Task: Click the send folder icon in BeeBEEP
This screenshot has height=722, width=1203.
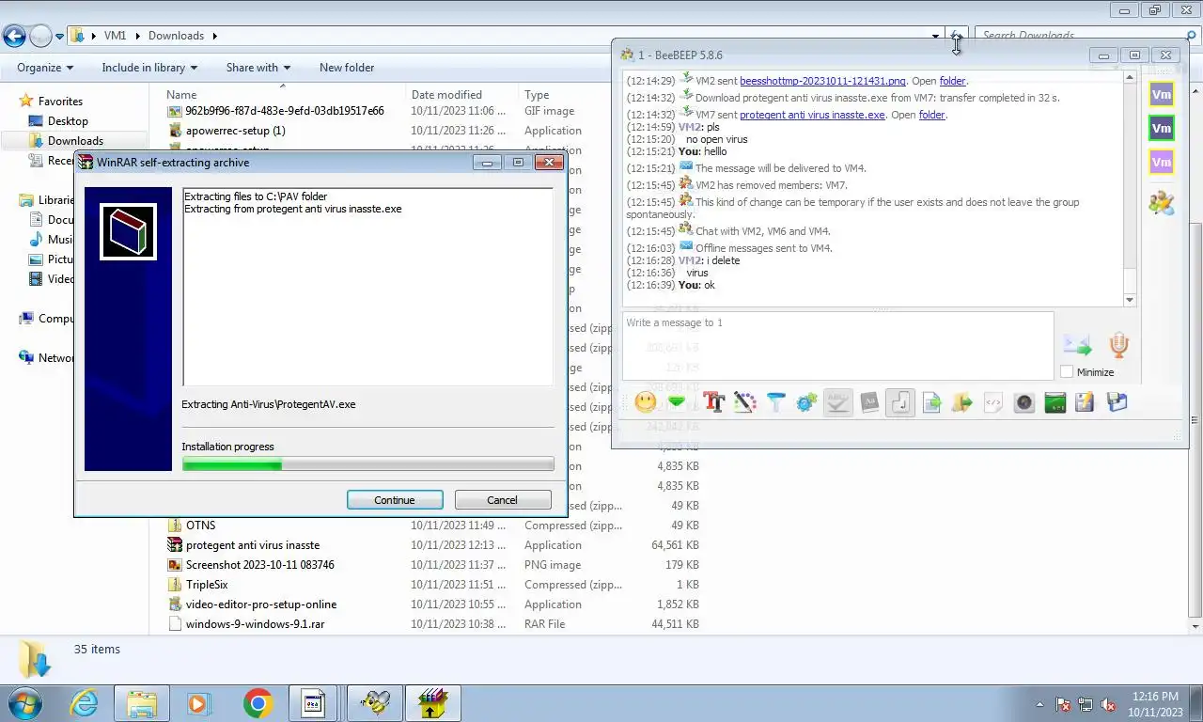Action: 961,402
